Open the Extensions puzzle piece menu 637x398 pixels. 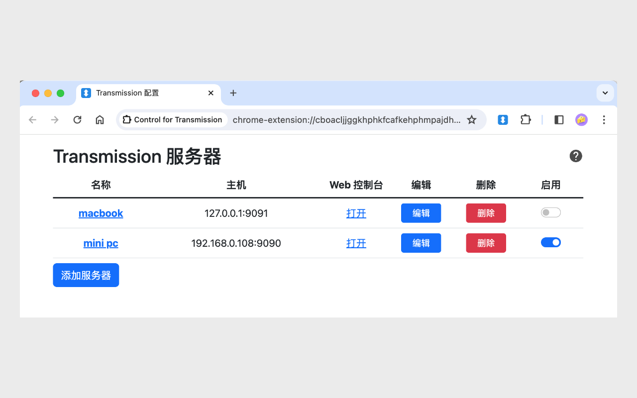click(x=526, y=120)
